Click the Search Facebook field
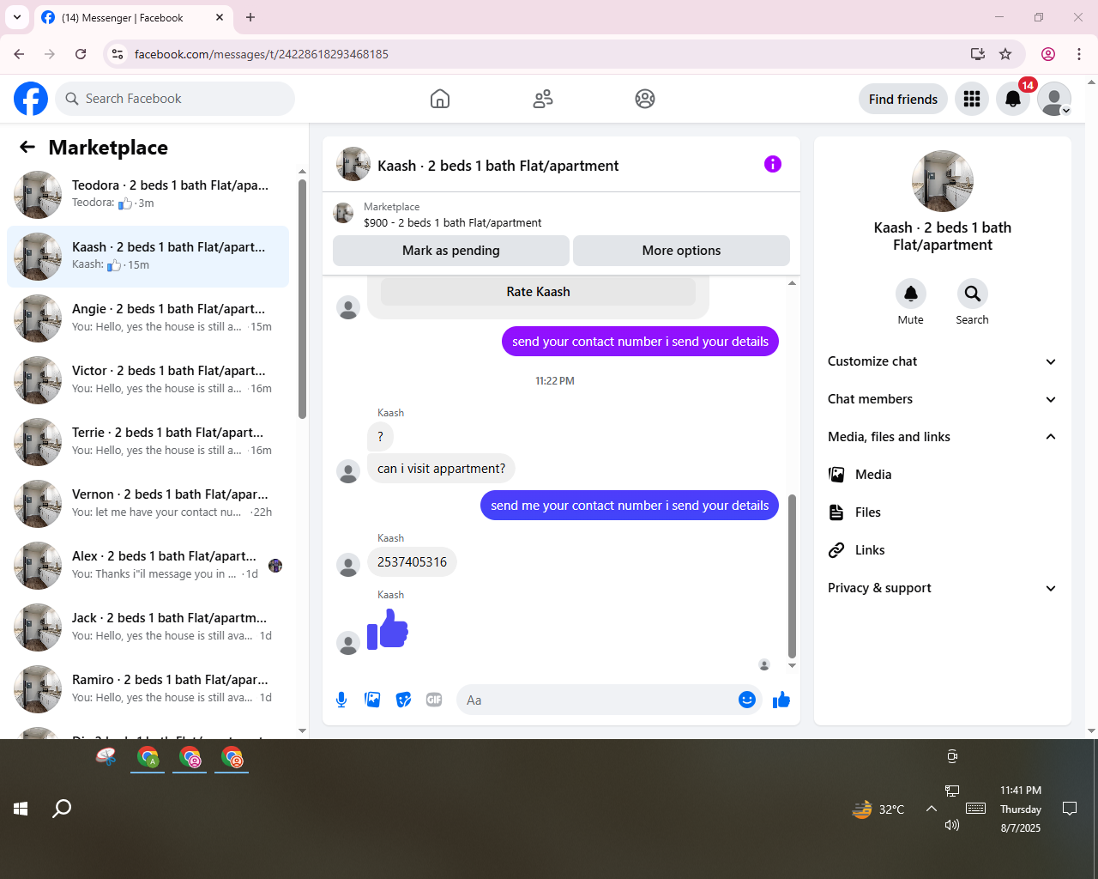The height and width of the screenshot is (879, 1098). click(x=175, y=99)
